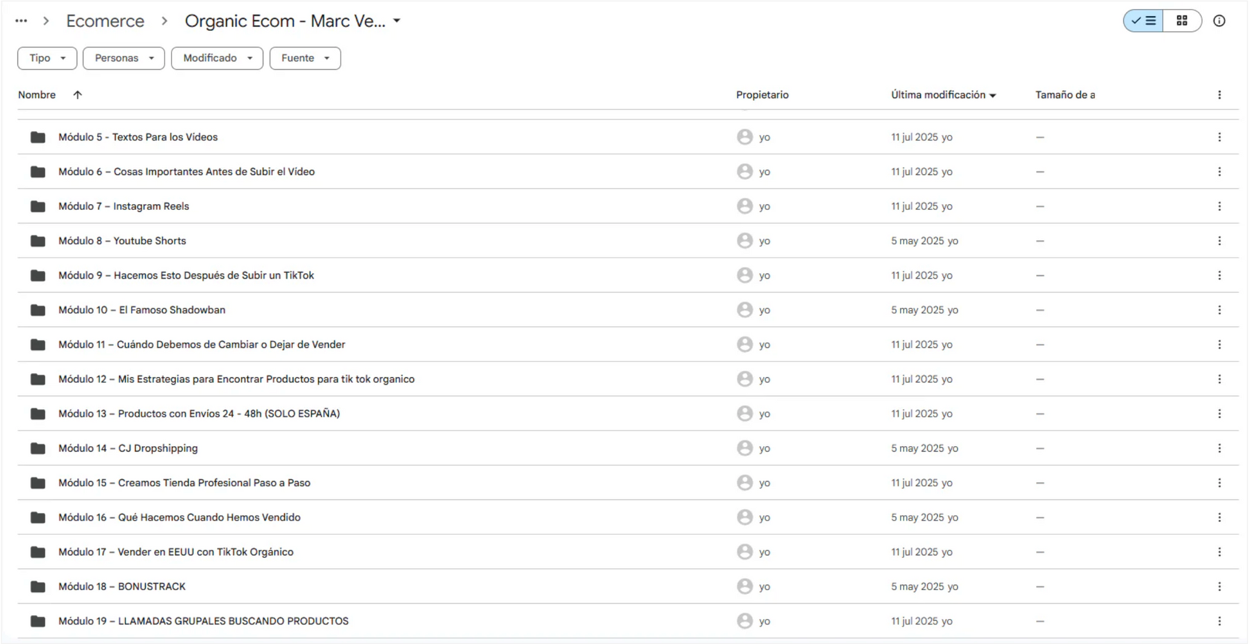Screen dimensions: 1250x644
Task: Open the Fuente filter dropdown
Action: 305,58
